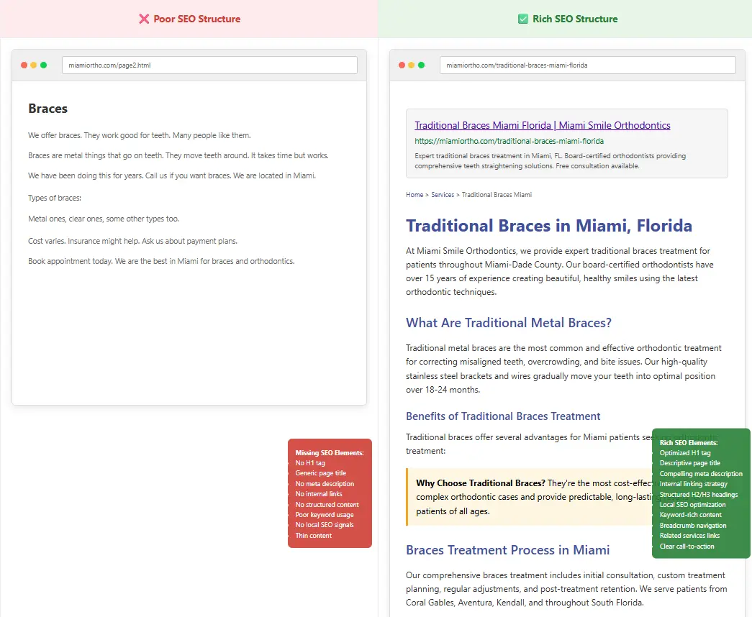Image resolution: width=752 pixels, height=617 pixels.
Task: Click the At Miami Smile Orthodontics intro paragraph
Action: click(560, 271)
